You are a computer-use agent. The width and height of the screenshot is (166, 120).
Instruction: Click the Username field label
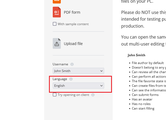point(60,64)
